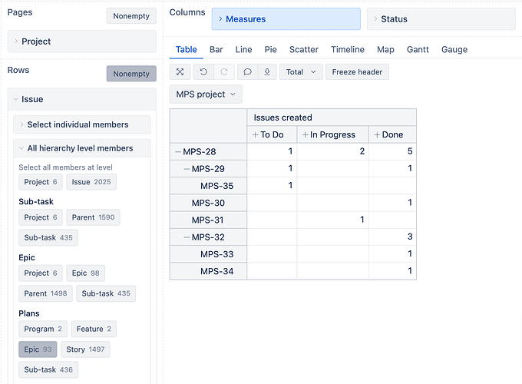
Task: Open the comment bubble icon
Action: pyautogui.click(x=247, y=72)
